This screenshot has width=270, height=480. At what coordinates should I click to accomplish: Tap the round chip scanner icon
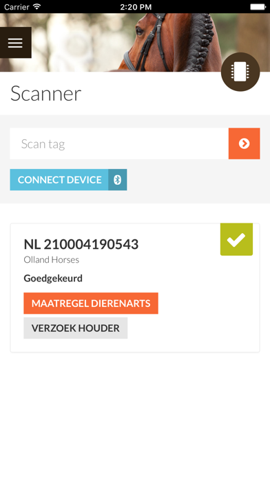click(x=240, y=72)
